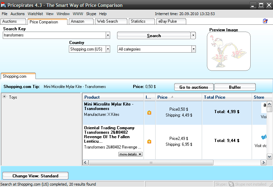Sort by the Price column header

179,97
